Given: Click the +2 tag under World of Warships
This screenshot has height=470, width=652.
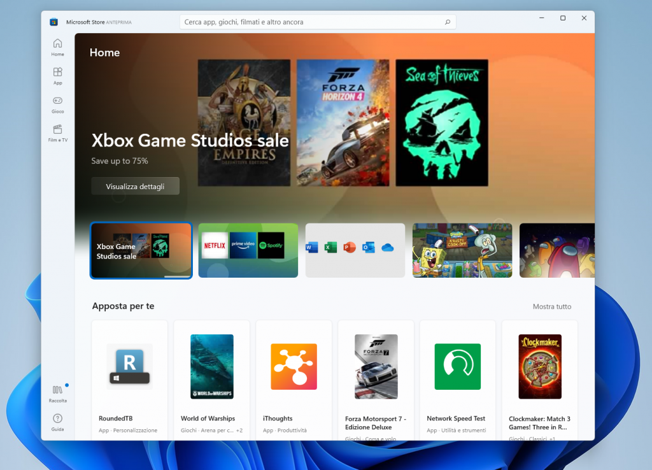Looking at the screenshot, I should (239, 431).
